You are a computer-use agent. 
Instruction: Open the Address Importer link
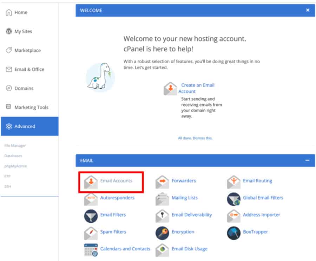tap(262, 215)
